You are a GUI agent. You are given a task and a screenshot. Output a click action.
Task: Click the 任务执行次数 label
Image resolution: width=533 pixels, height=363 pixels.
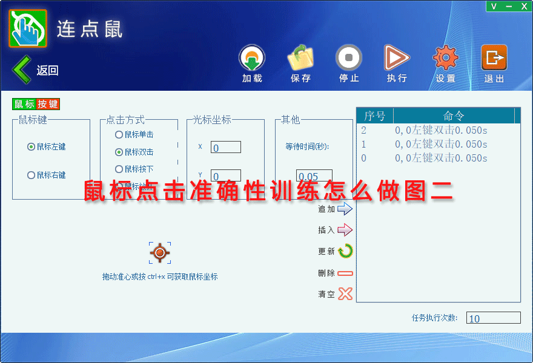tap(435, 318)
